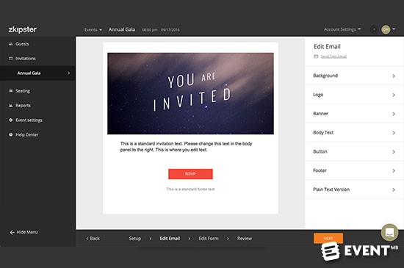
Task: Expand Banner settings
Action: click(x=354, y=114)
